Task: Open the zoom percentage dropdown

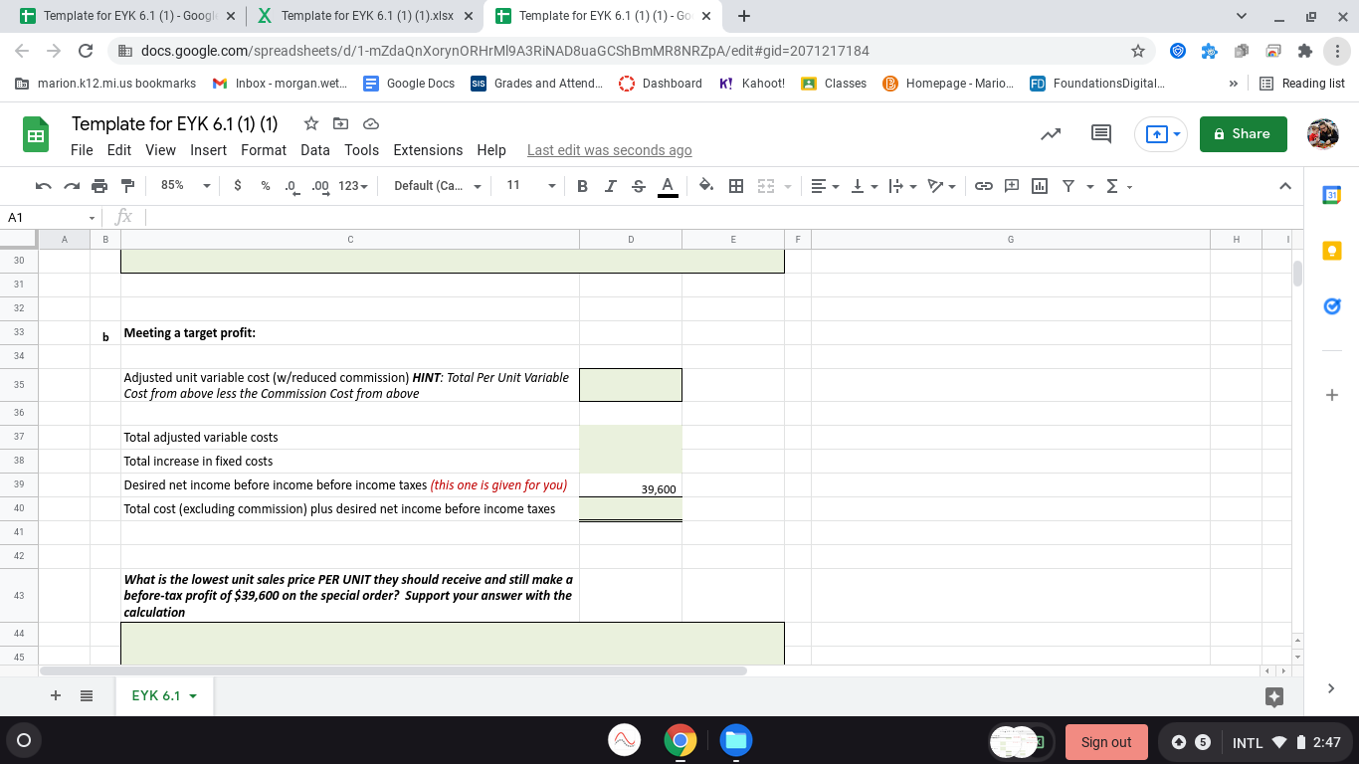Action: (x=184, y=186)
